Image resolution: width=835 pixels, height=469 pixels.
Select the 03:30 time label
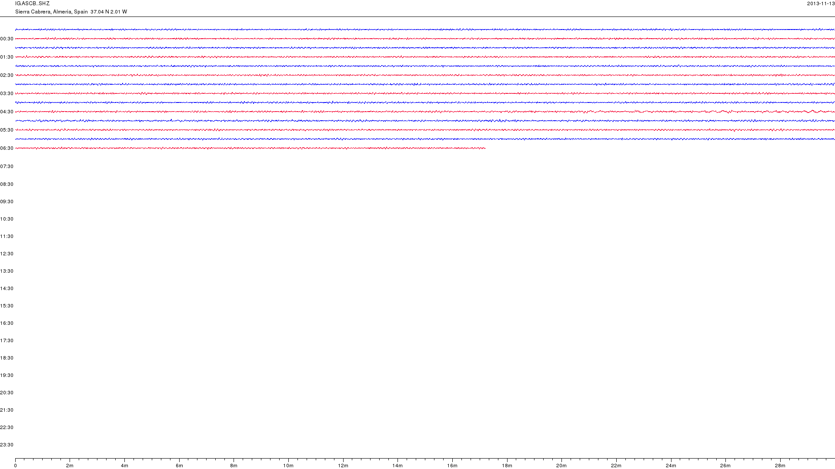point(7,93)
